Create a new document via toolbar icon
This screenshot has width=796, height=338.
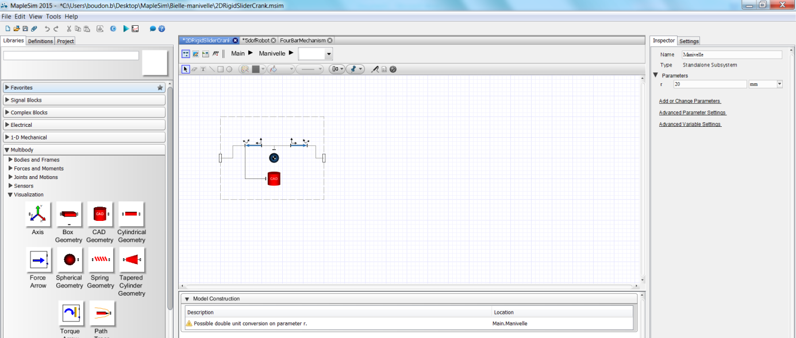click(x=7, y=29)
